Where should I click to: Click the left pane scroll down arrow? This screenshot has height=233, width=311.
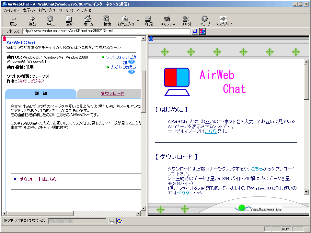(x=144, y=208)
